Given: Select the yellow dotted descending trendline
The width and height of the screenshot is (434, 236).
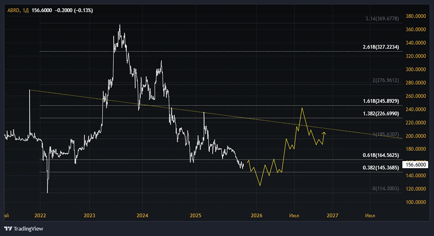Looking at the screenshot, I should coord(216,114).
